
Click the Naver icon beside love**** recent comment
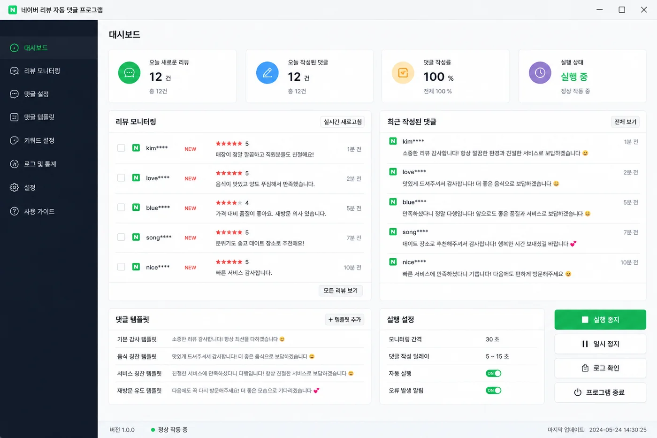[393, 171]
